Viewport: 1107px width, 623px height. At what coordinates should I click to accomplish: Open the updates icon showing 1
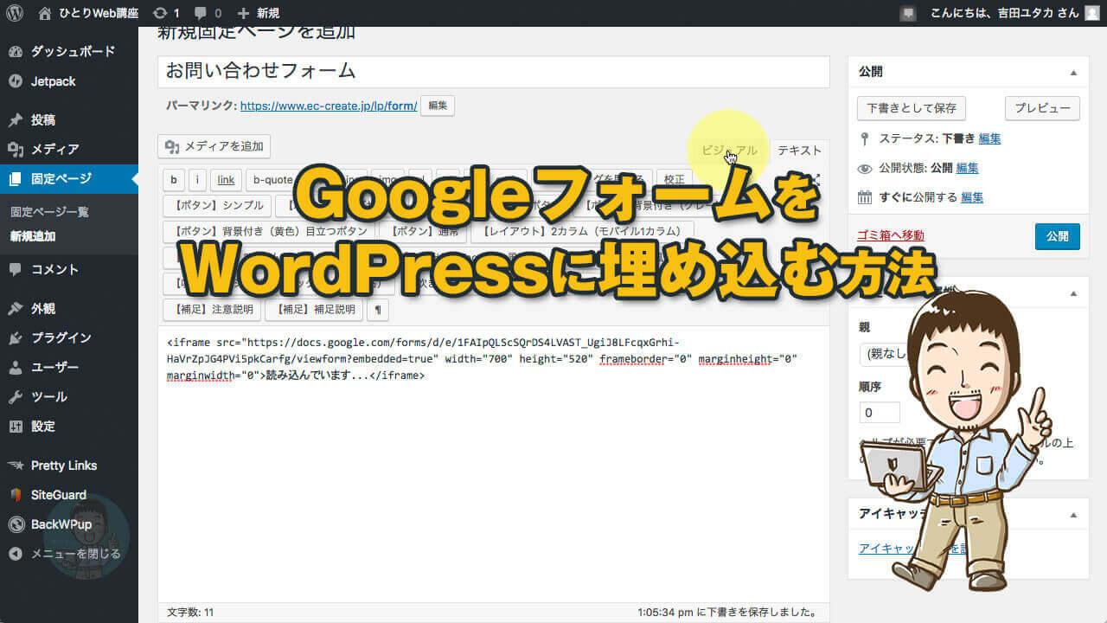coord(165,13)
